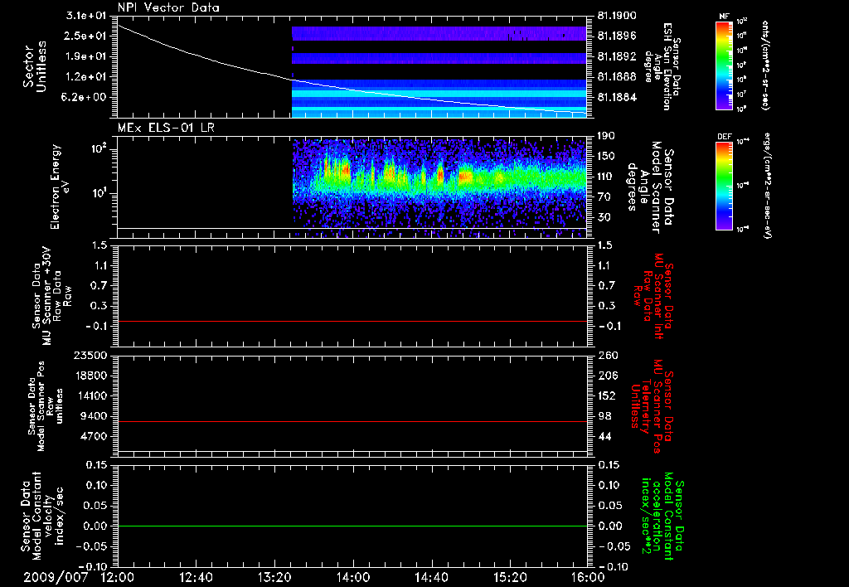Click the 81.1884 sun elevation tick value

(x=617, y=98)
